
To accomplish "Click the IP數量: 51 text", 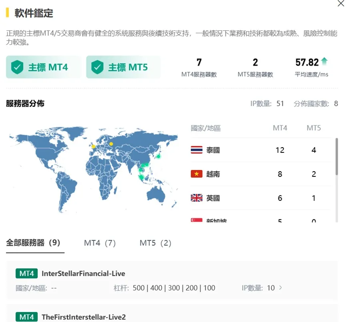I will pos(267,103).
